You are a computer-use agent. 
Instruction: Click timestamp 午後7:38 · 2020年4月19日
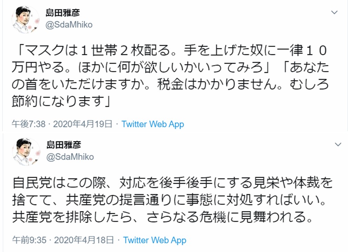coord(62,124)
